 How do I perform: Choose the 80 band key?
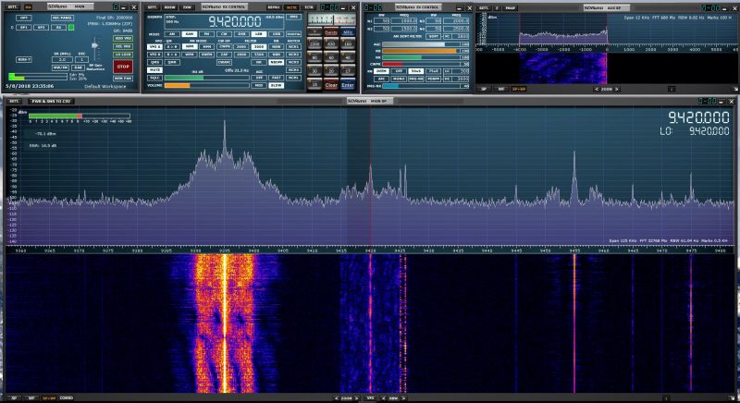[x=314, y=57]
